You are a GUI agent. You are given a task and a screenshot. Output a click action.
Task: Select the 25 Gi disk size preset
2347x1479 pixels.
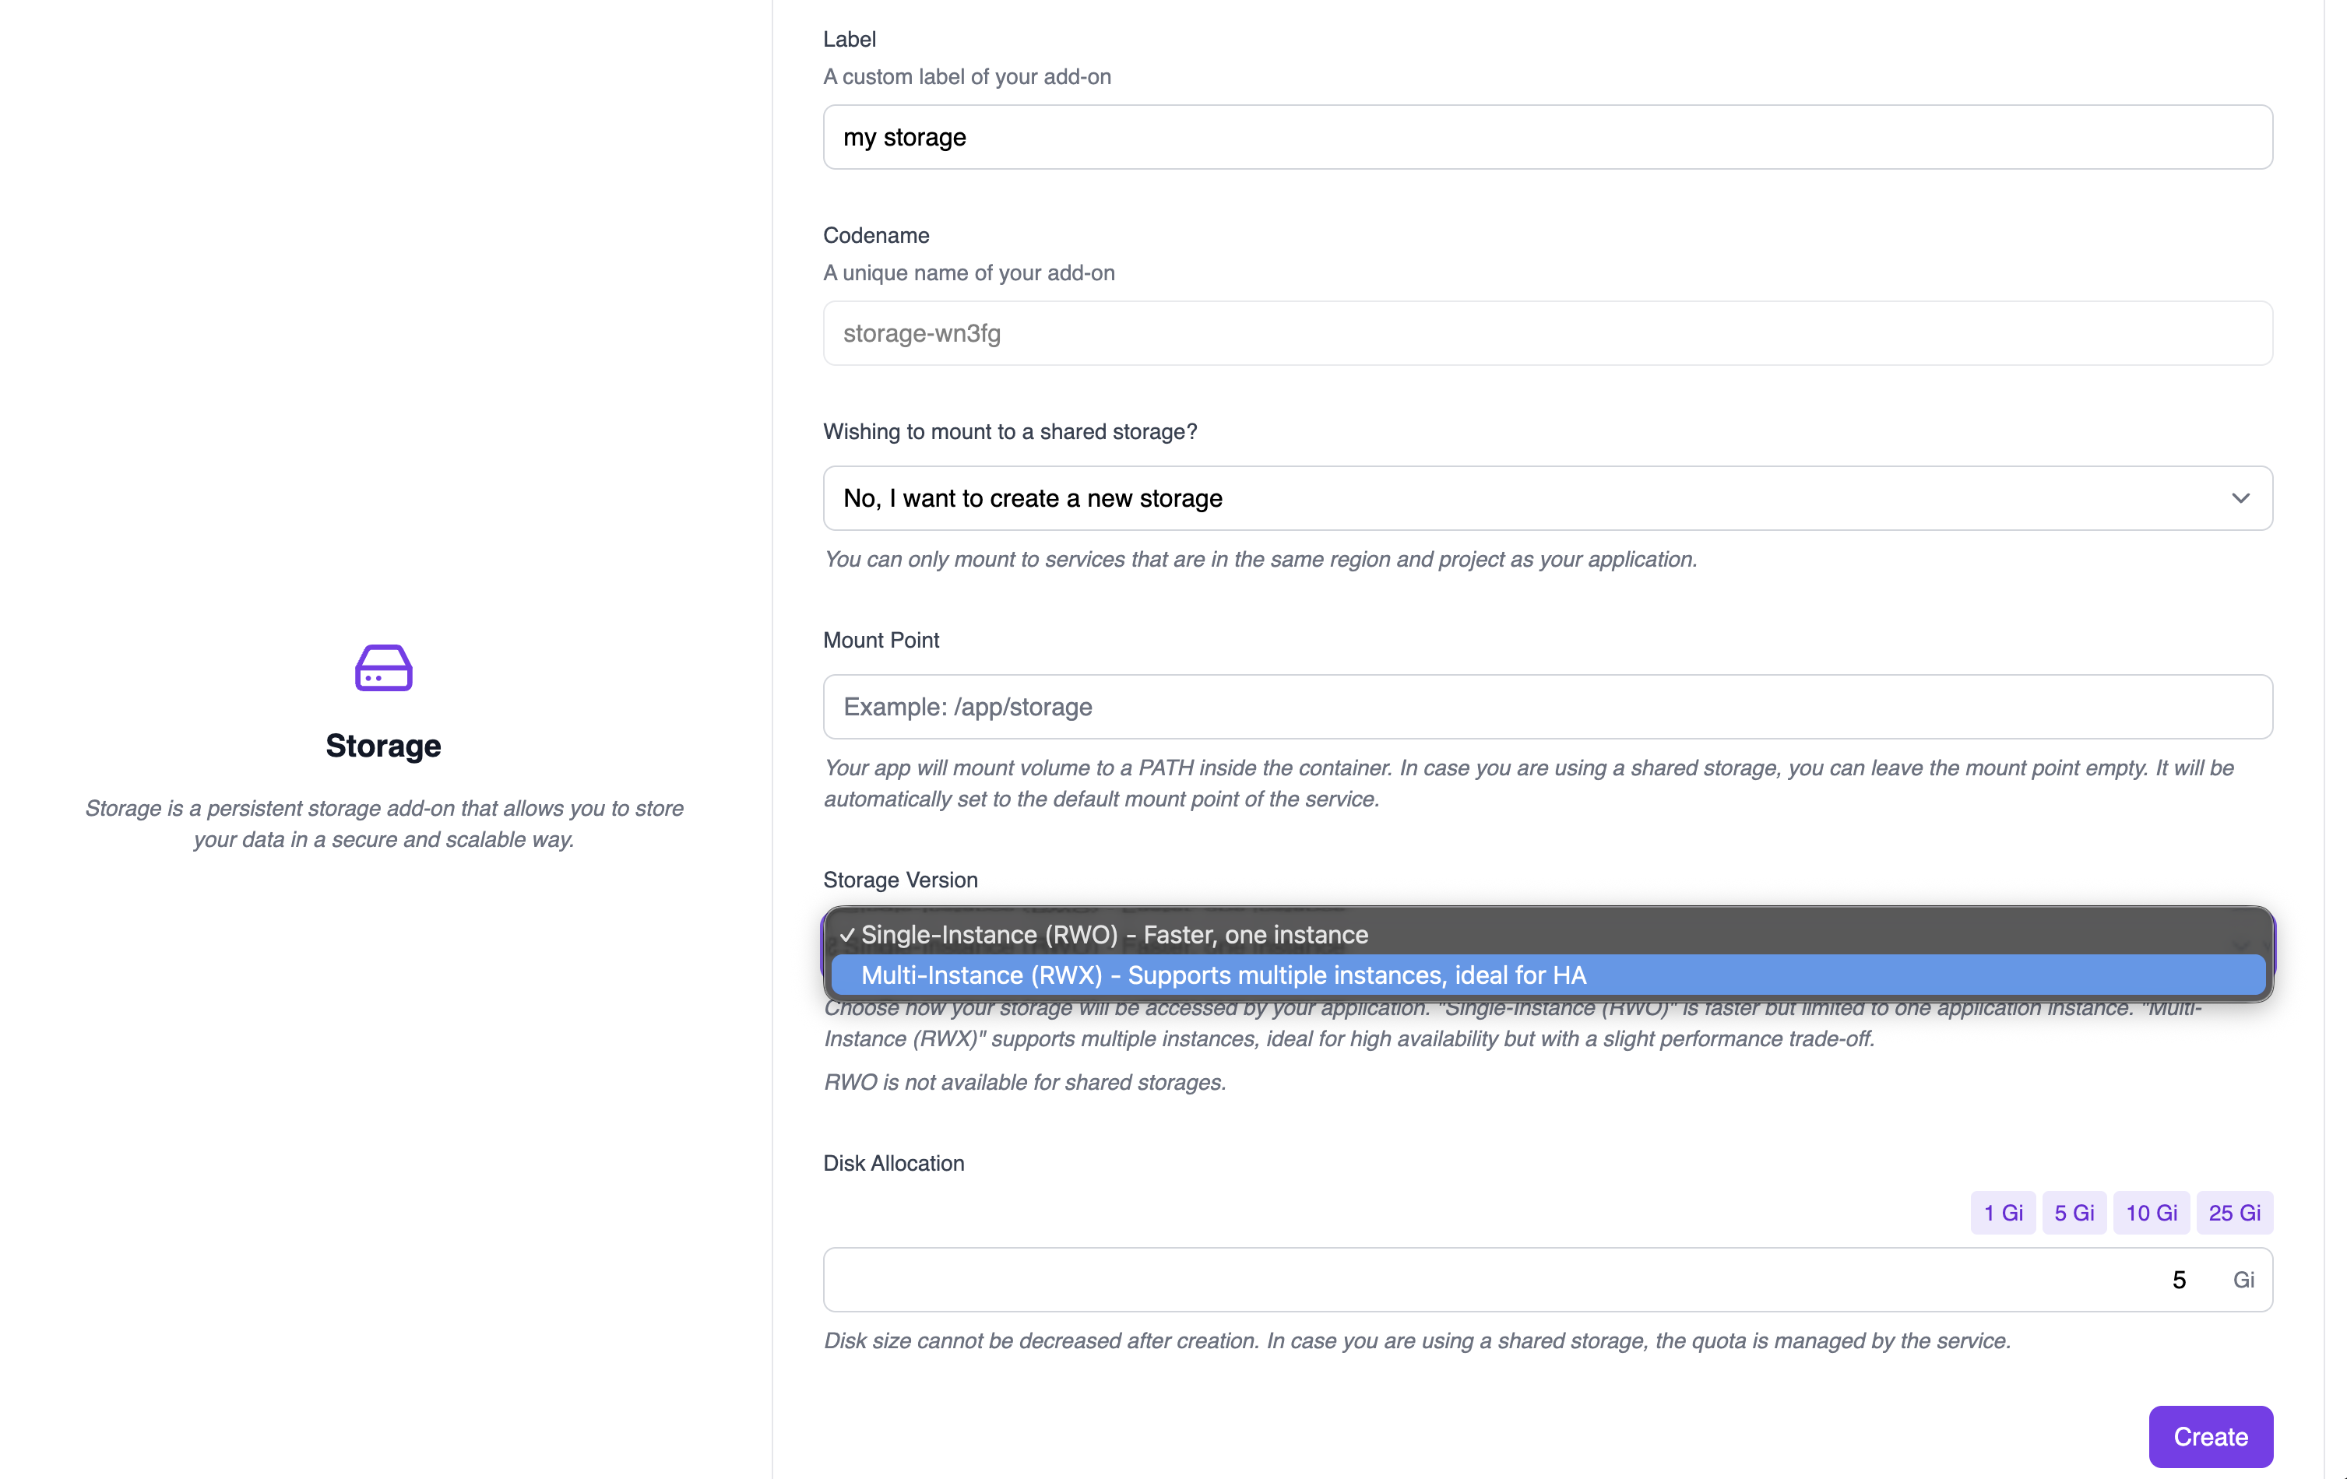point(2233,1213)
